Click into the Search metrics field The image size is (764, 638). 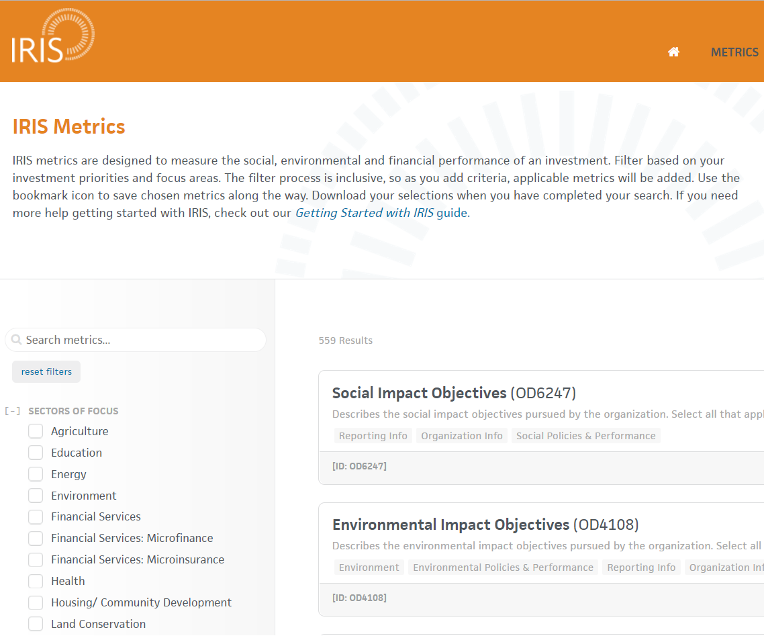tap(136, 340)
